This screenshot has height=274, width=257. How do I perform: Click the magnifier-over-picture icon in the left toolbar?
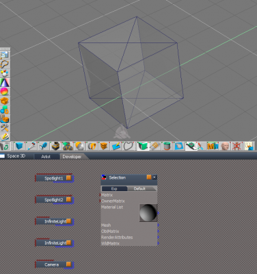[5, 55]
